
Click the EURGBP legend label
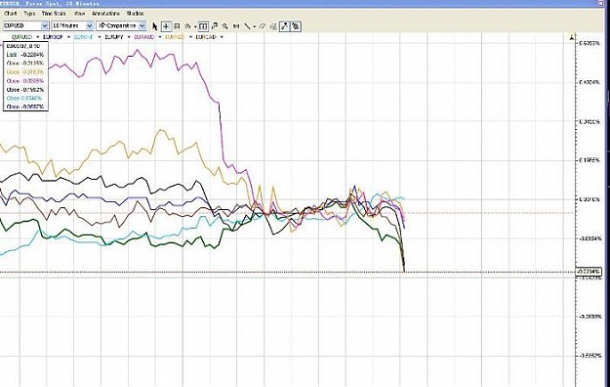click(x=53, y=37)
